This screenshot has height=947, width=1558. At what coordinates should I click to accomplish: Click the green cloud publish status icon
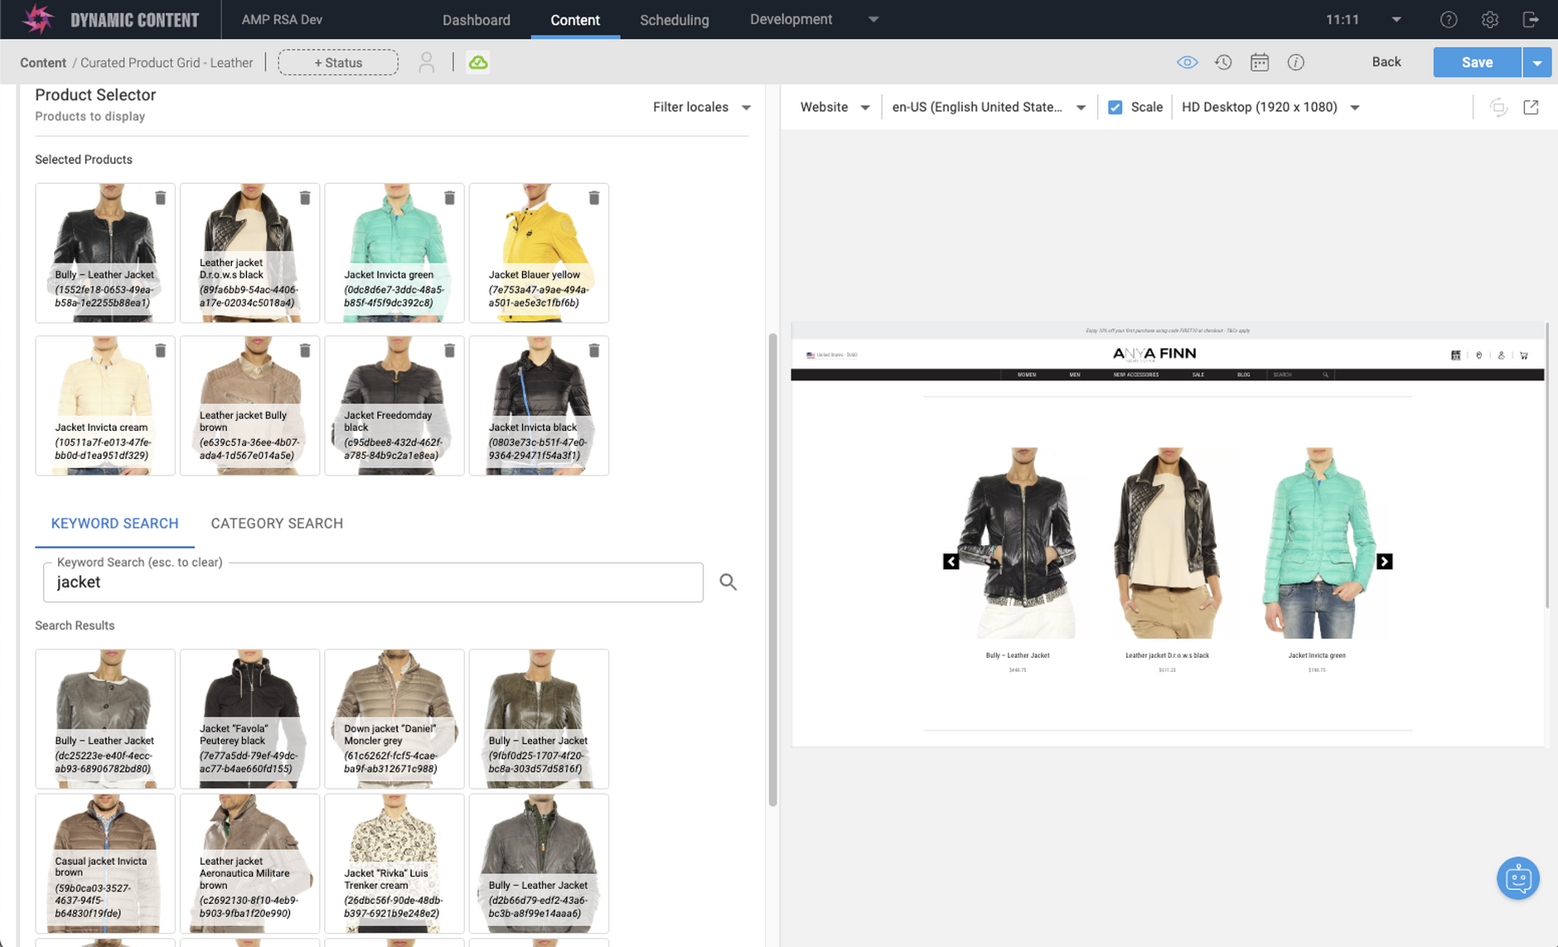coord(478,62)
